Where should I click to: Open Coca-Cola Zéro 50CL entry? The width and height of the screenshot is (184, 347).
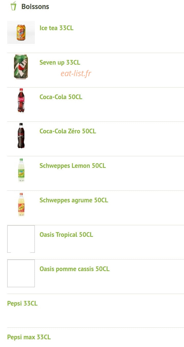pos(68,131)
